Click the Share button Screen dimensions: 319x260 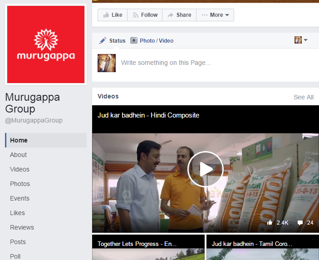[x=179, y=15]
